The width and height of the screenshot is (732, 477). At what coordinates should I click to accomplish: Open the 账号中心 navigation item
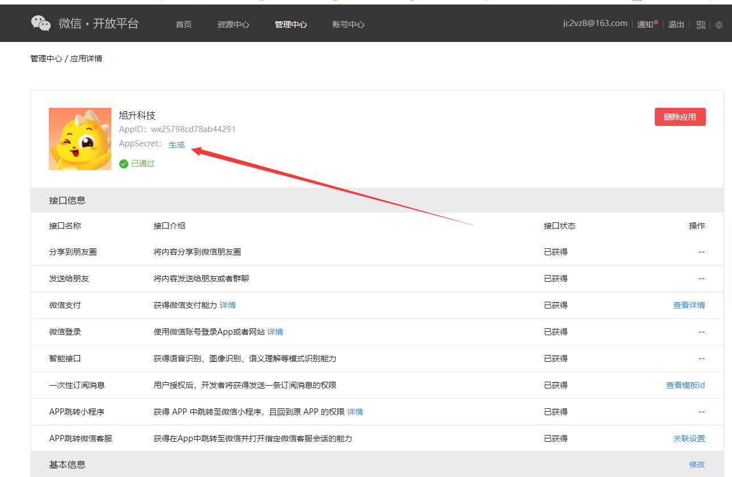point(348,24)
